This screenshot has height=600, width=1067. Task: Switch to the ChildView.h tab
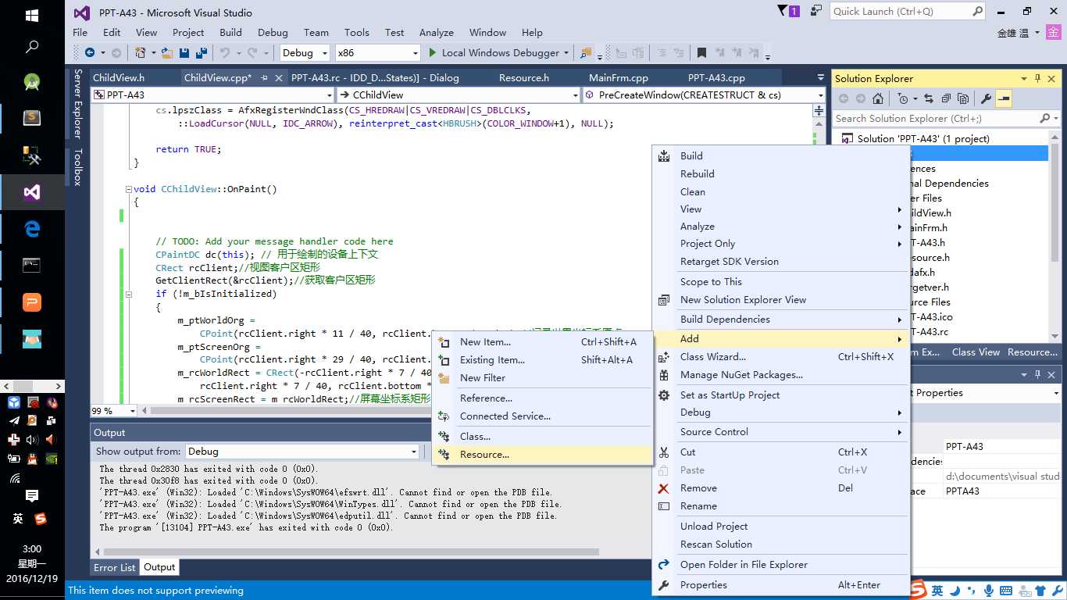pos(119,78)
